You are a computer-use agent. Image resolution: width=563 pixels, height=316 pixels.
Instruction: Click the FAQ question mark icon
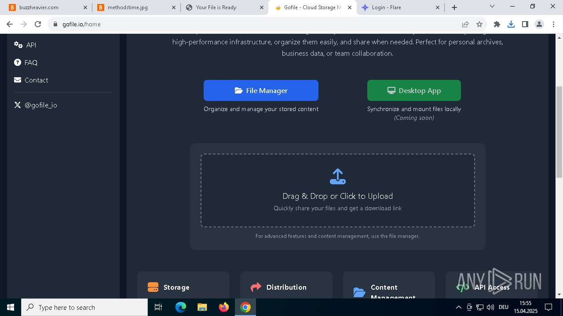[18, 62]
